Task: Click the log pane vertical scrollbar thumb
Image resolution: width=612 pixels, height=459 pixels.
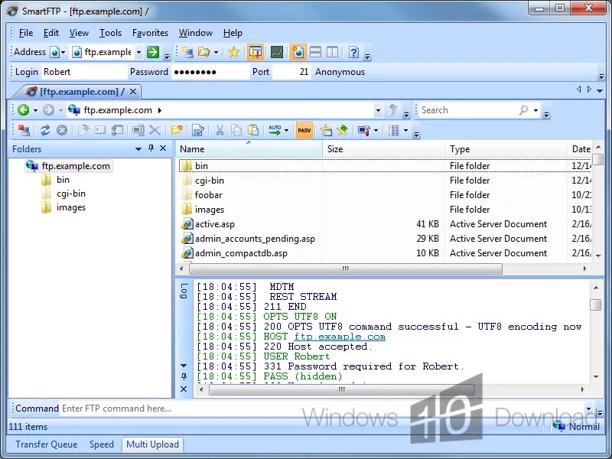Action: click(x=596, y=304)
